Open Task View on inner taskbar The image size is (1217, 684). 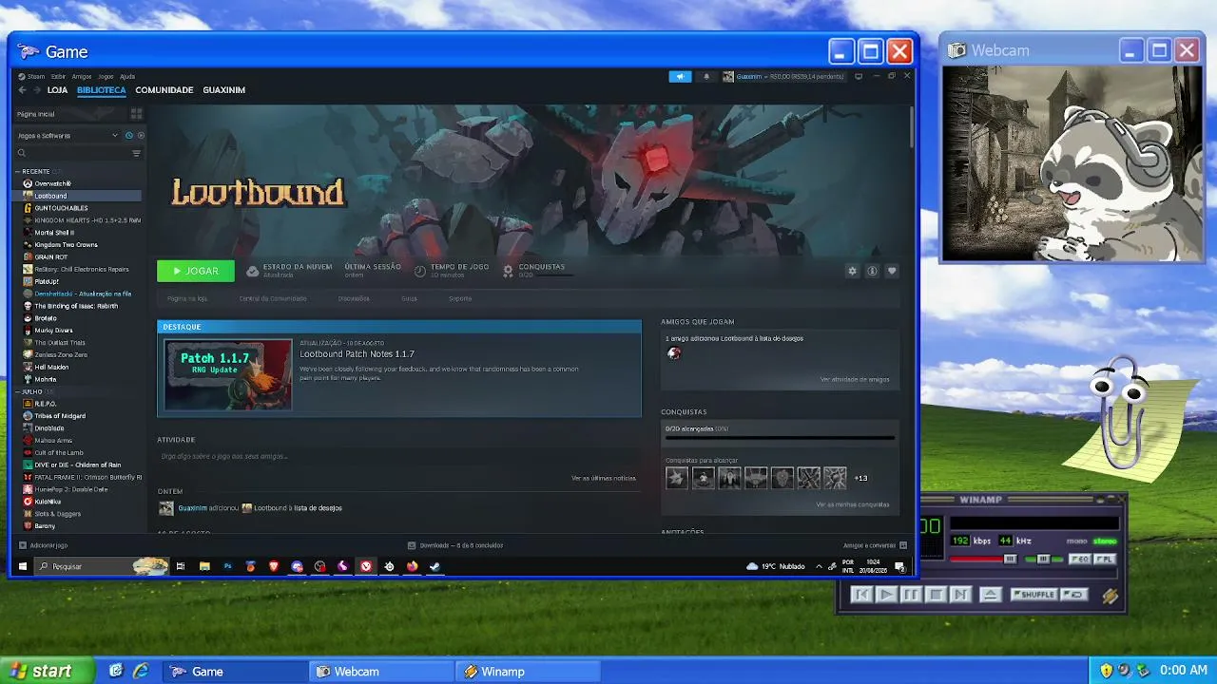click(x=181, y=566)
